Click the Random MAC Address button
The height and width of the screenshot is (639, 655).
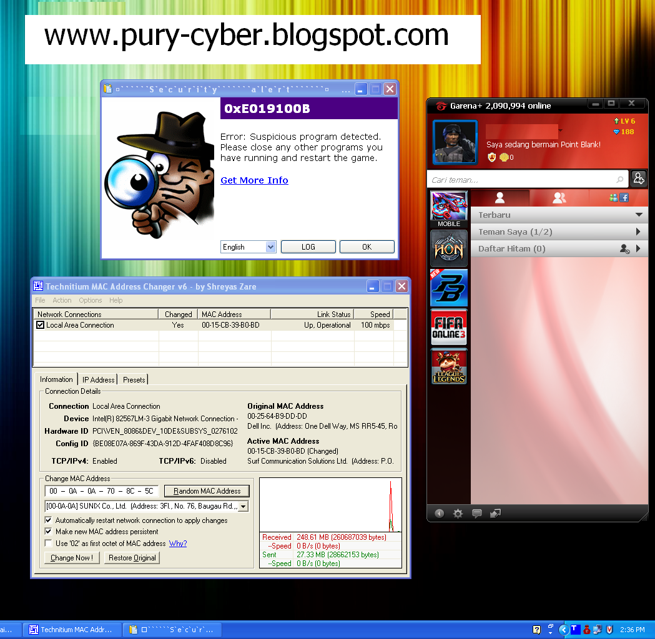pos(207,491)
